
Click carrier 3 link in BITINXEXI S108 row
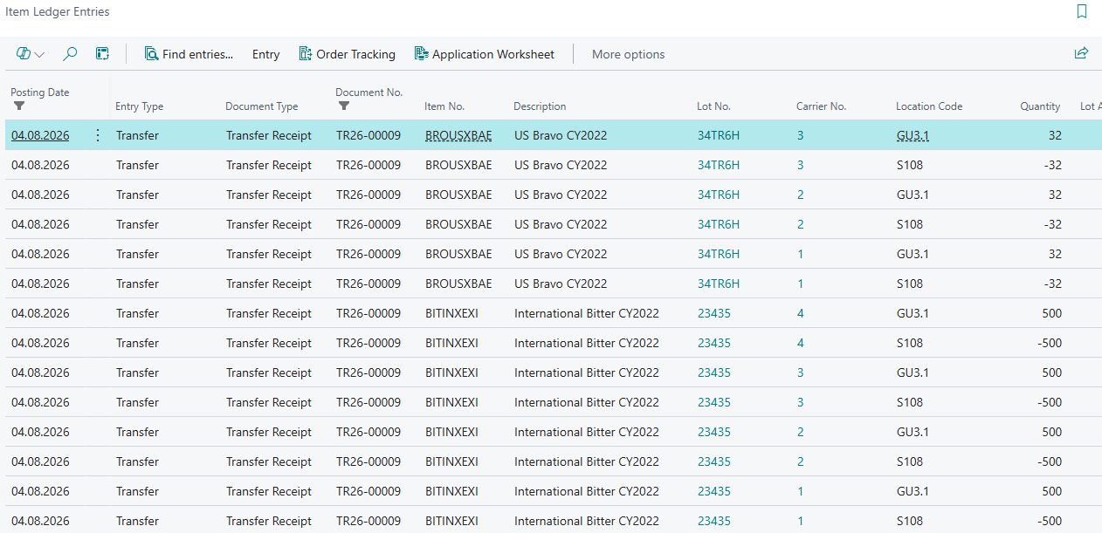tap(801, 402)
